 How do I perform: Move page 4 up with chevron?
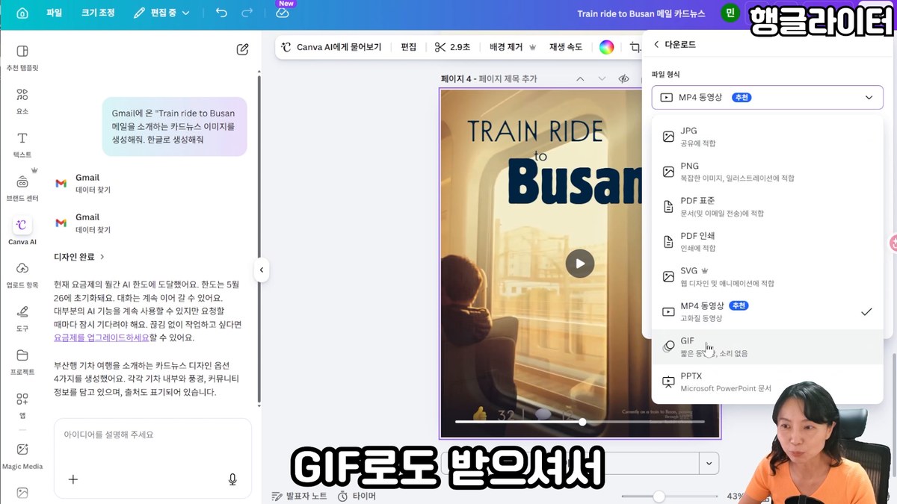click(x=580, y=78)
